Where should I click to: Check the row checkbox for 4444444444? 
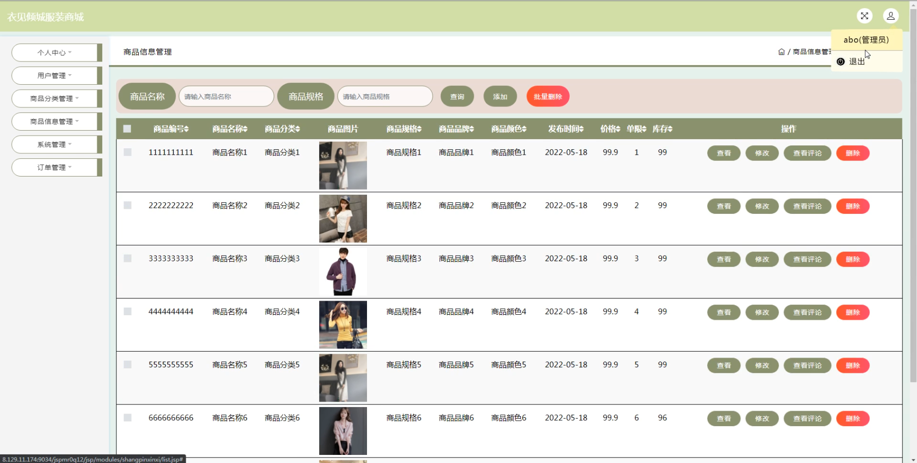pyautogui.click(x=128, y=312)
